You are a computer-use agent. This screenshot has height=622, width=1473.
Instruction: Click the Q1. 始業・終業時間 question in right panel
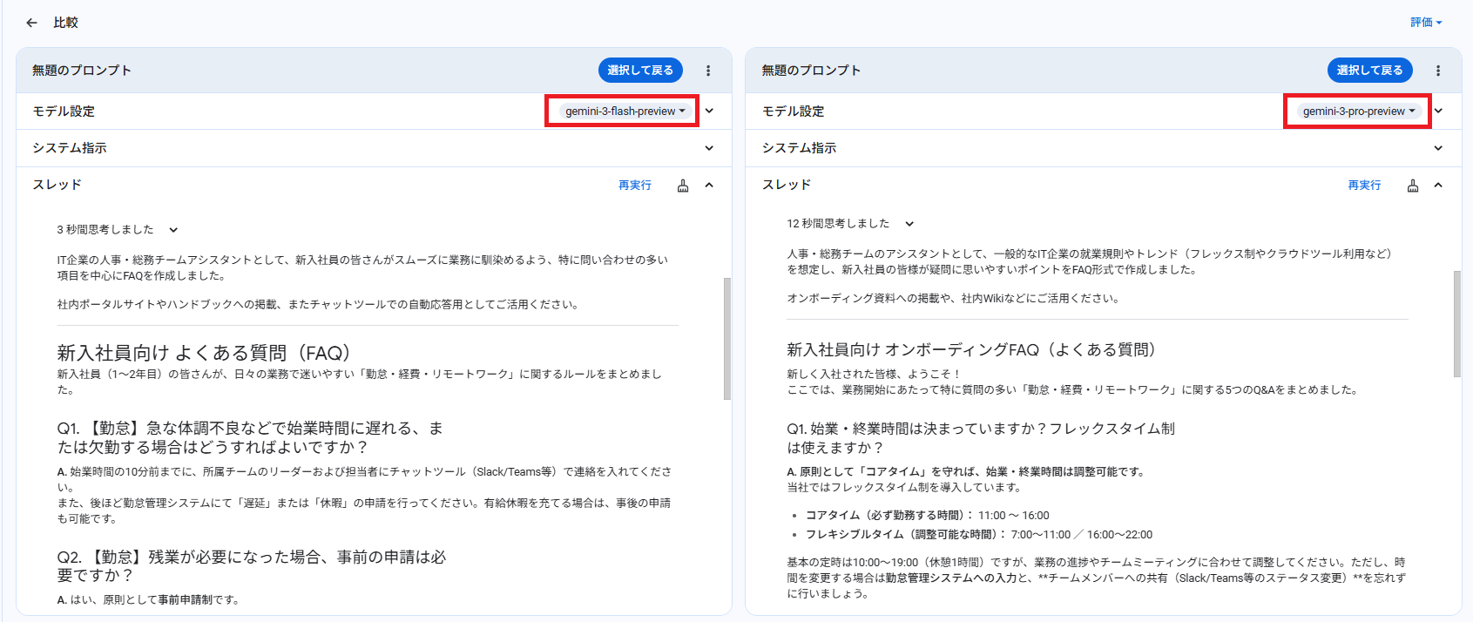coord(981,437)
